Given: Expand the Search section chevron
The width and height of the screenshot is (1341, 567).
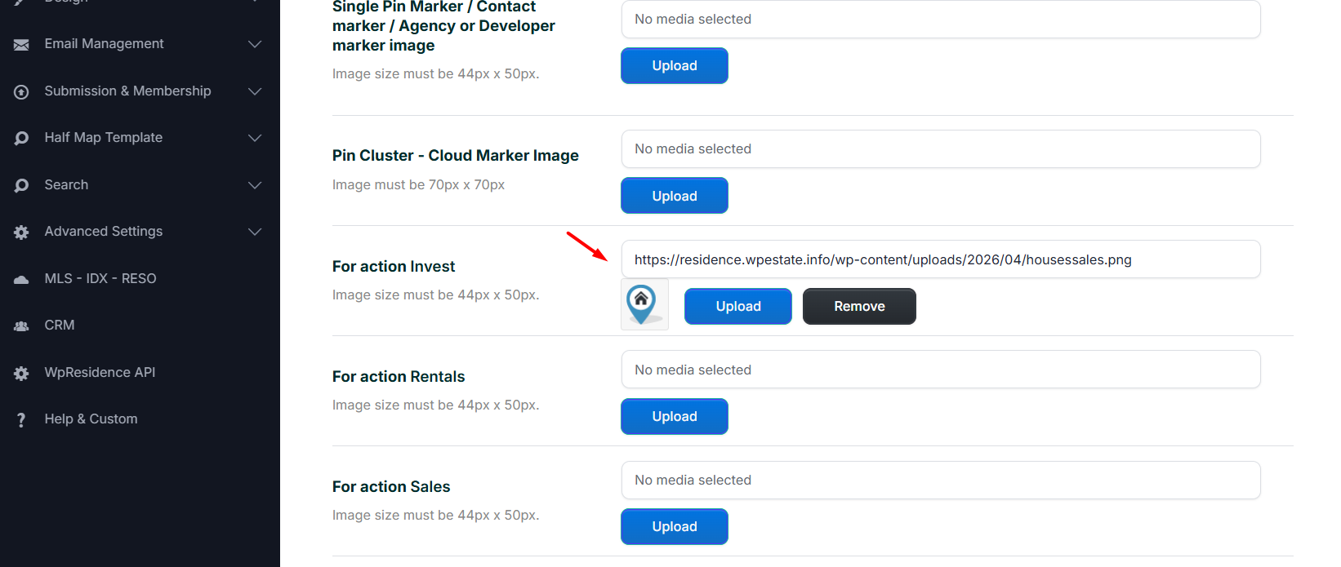Looking at the screenshot, I should pos(255,185).
